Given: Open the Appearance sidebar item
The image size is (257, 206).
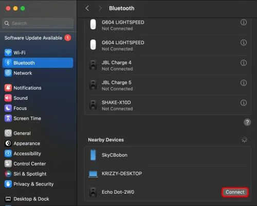Looking at the screenshot, I should coord(38,143).
